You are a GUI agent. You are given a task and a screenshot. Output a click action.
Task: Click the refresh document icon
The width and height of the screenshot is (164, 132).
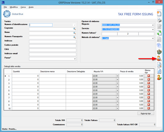[159, 71]
